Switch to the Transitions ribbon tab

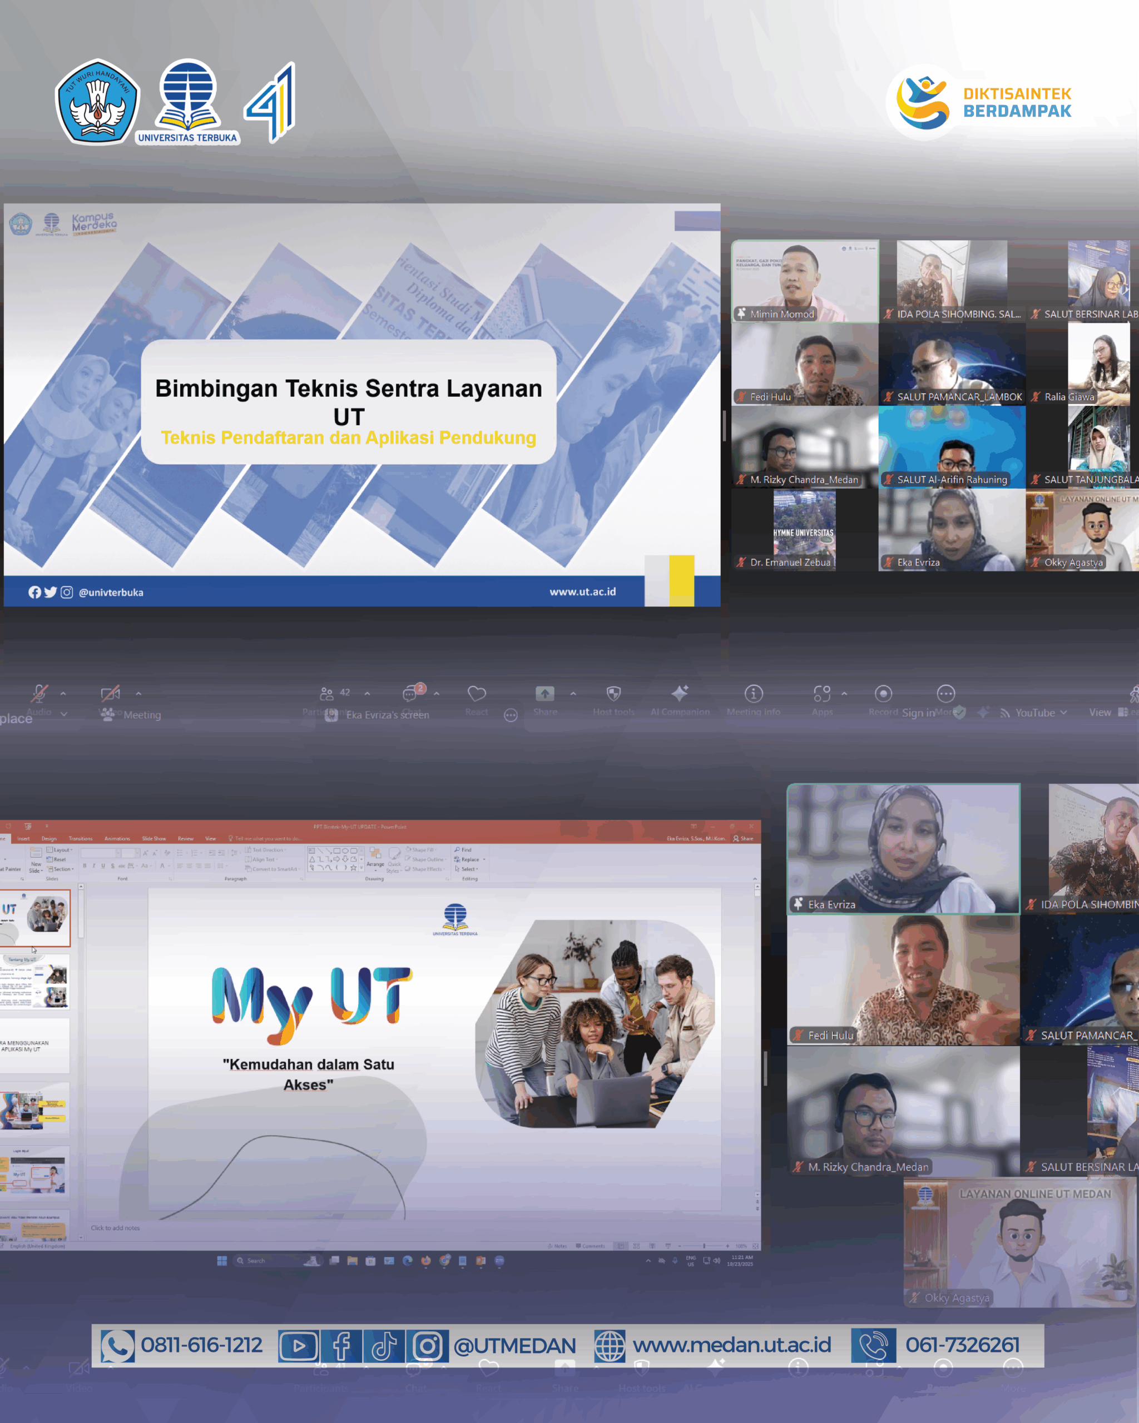click(81, 838)
